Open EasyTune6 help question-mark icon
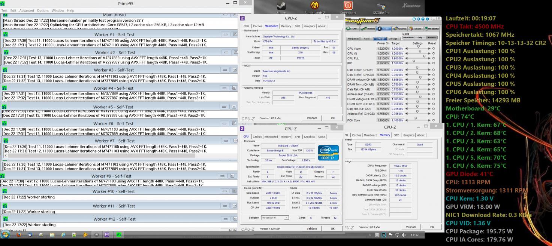Image resolution: width=552 pixels, height=246 pixels. pyautogui.click(x=423, y=19)
